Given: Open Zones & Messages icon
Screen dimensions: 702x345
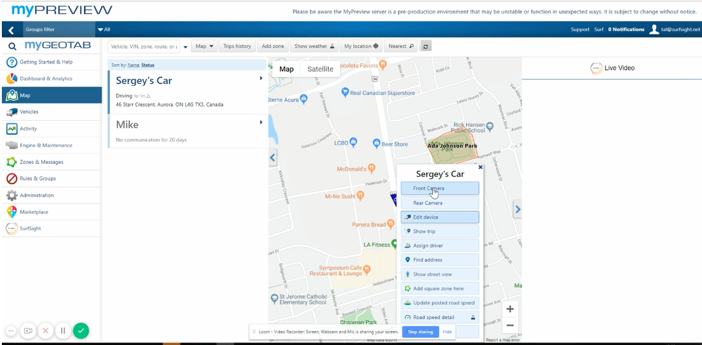Looking at the screenshot, I should point(11,162).
